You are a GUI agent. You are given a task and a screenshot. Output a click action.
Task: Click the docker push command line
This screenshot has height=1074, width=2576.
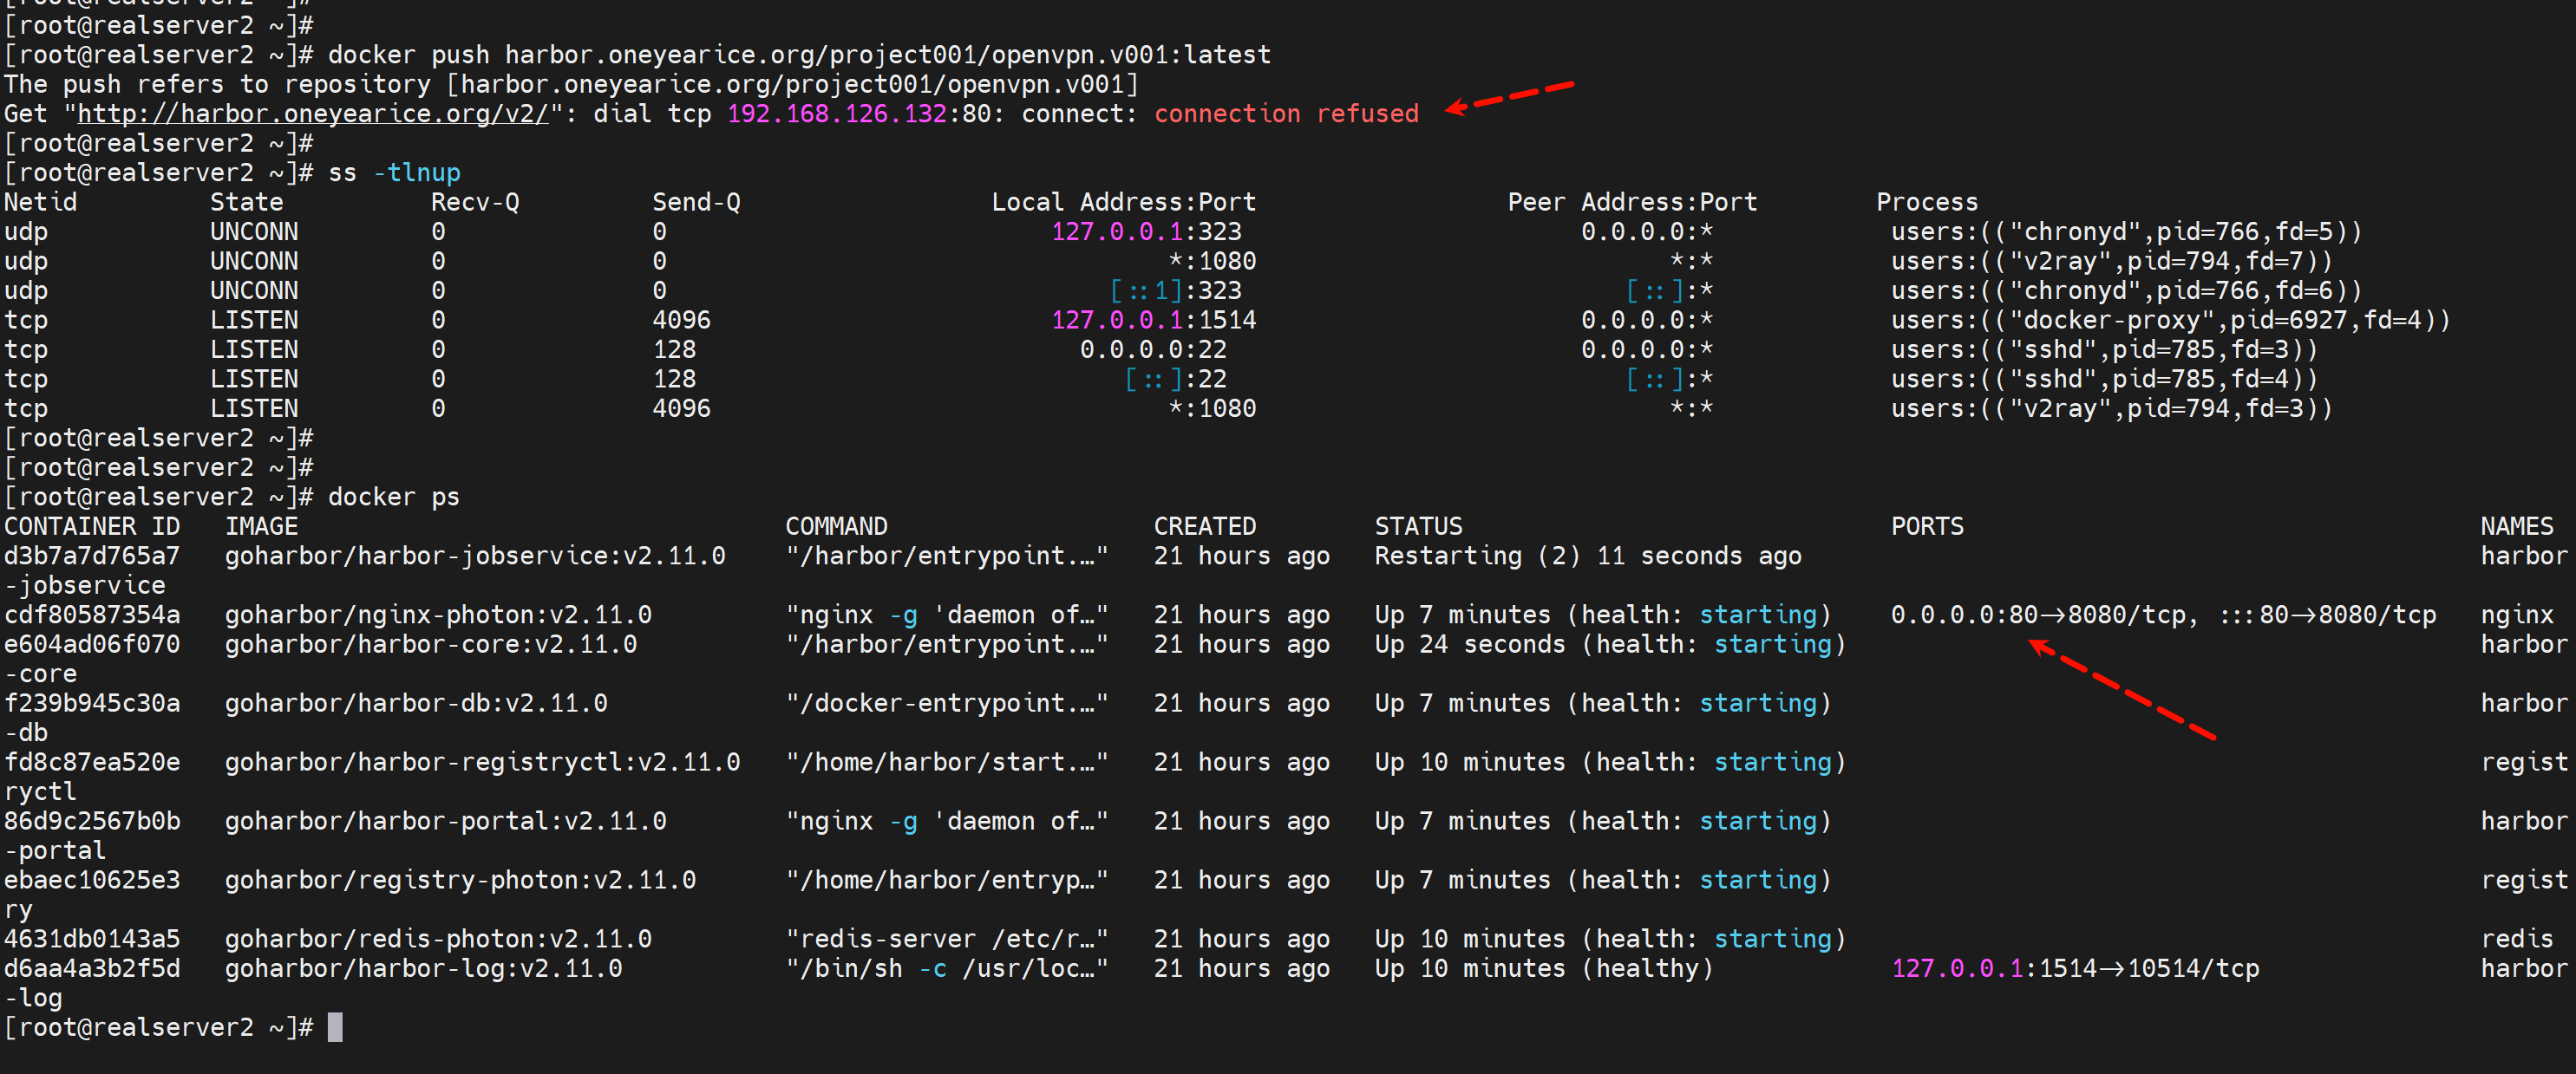point(798,55)
